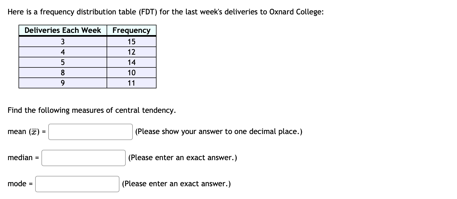Select the frequency cell showing 10

[x=131, y=72]
